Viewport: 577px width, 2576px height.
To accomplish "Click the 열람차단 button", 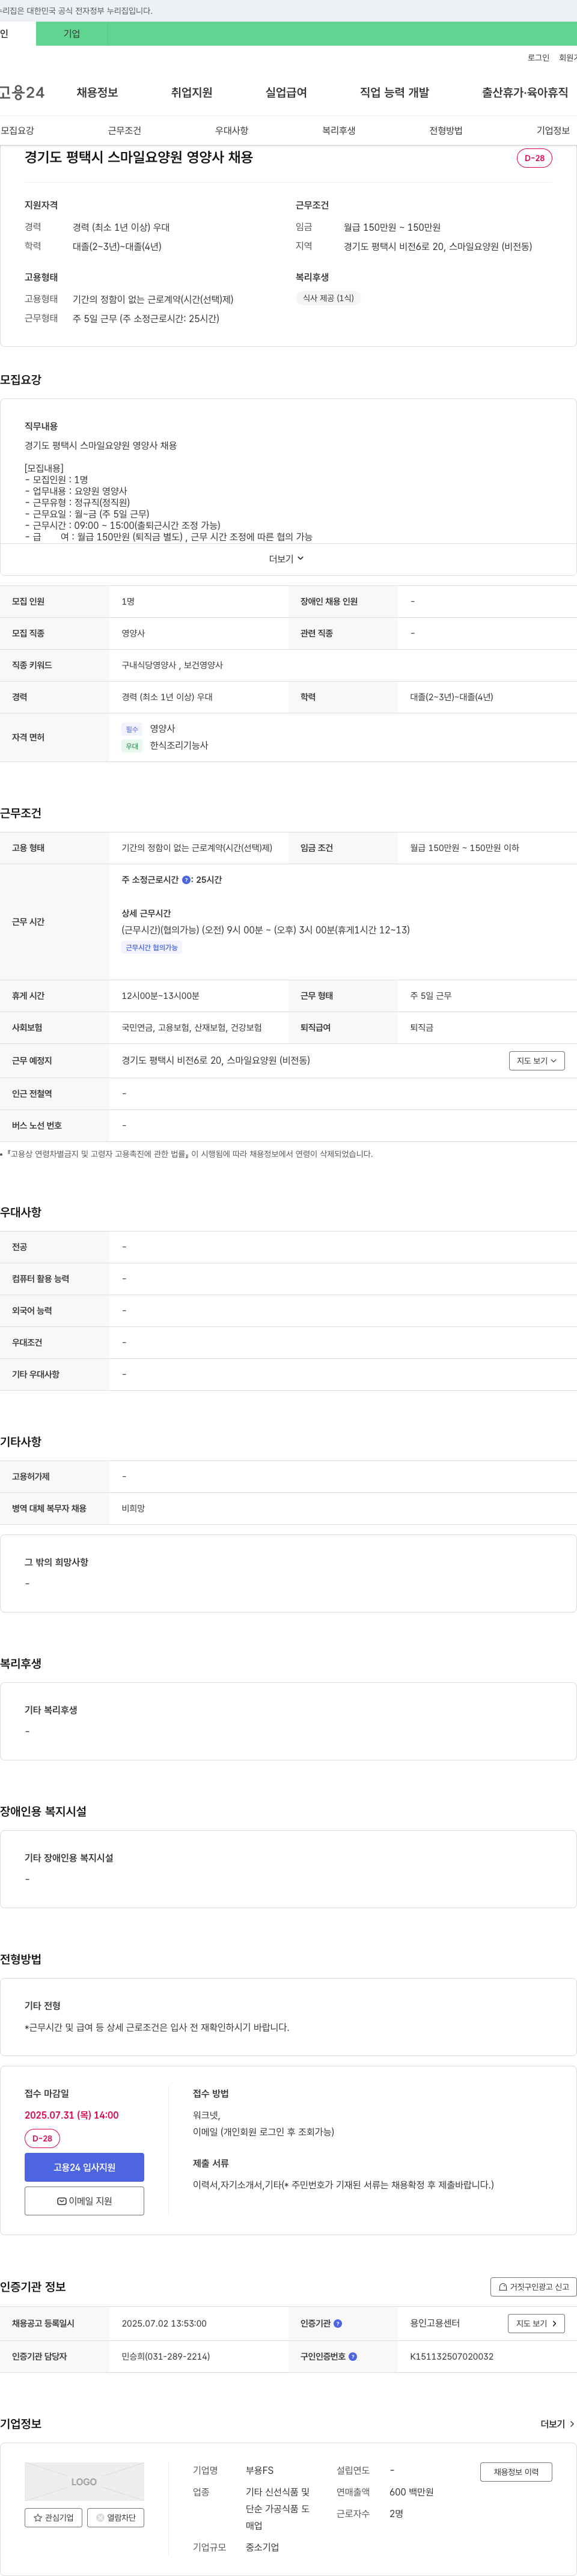I will coord(115,2518).
